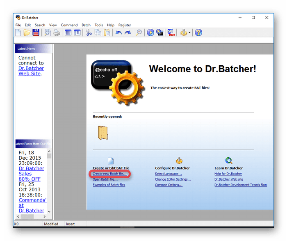Click the Run in console window icon
Viewport: 287px width, 241px height.
(160, 32)
